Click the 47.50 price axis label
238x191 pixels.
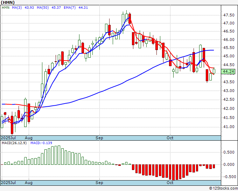tap(229, 15)
